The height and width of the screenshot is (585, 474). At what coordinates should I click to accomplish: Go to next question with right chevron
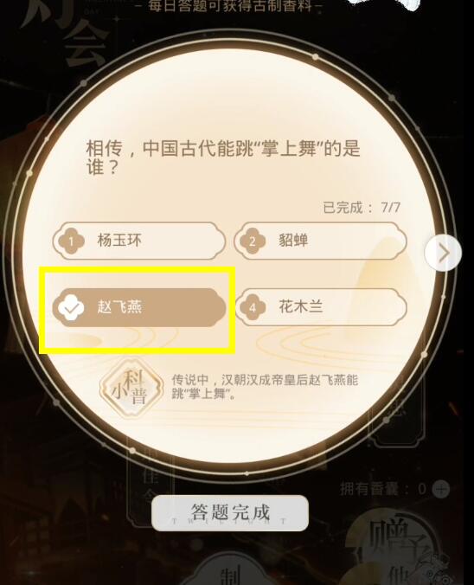click(443, 253)
